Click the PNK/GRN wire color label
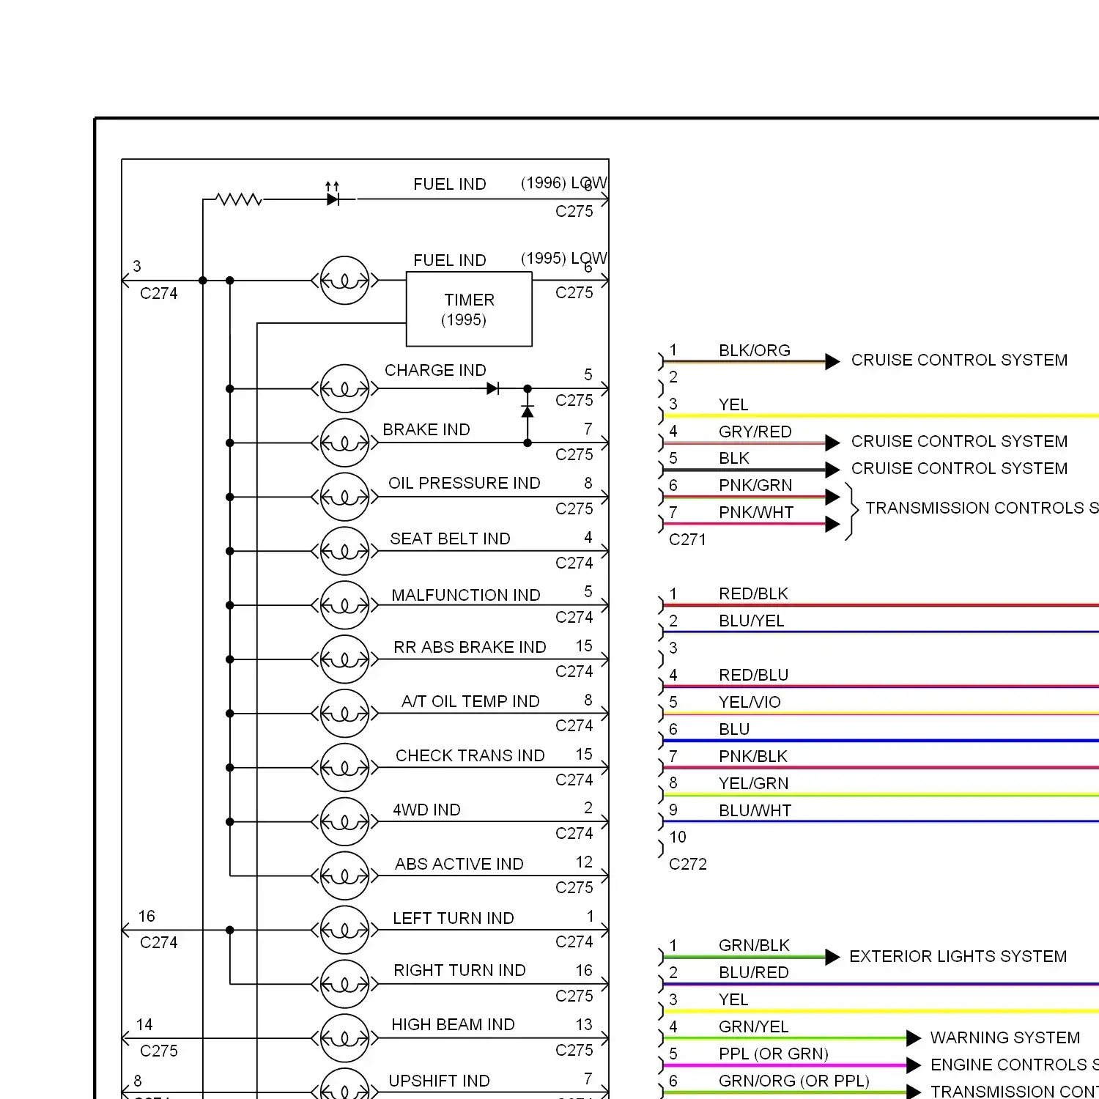Screen dimensions: 1099x1099 (755, 485)
